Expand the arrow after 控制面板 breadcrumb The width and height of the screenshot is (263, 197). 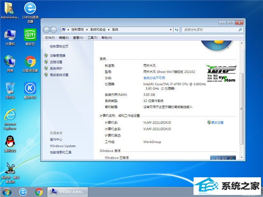click(87, 30)
